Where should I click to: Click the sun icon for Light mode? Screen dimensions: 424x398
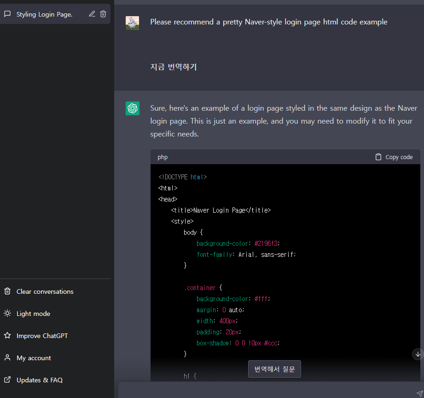(7, 314)
